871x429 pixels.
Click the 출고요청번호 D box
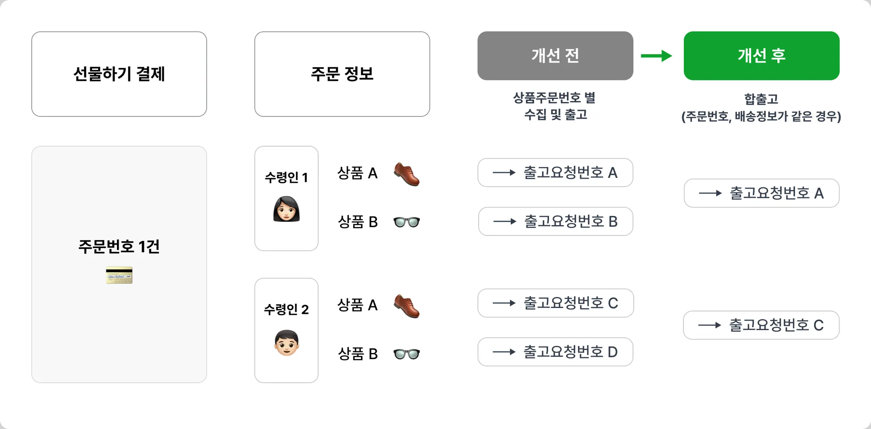click(x=555, y=352)
